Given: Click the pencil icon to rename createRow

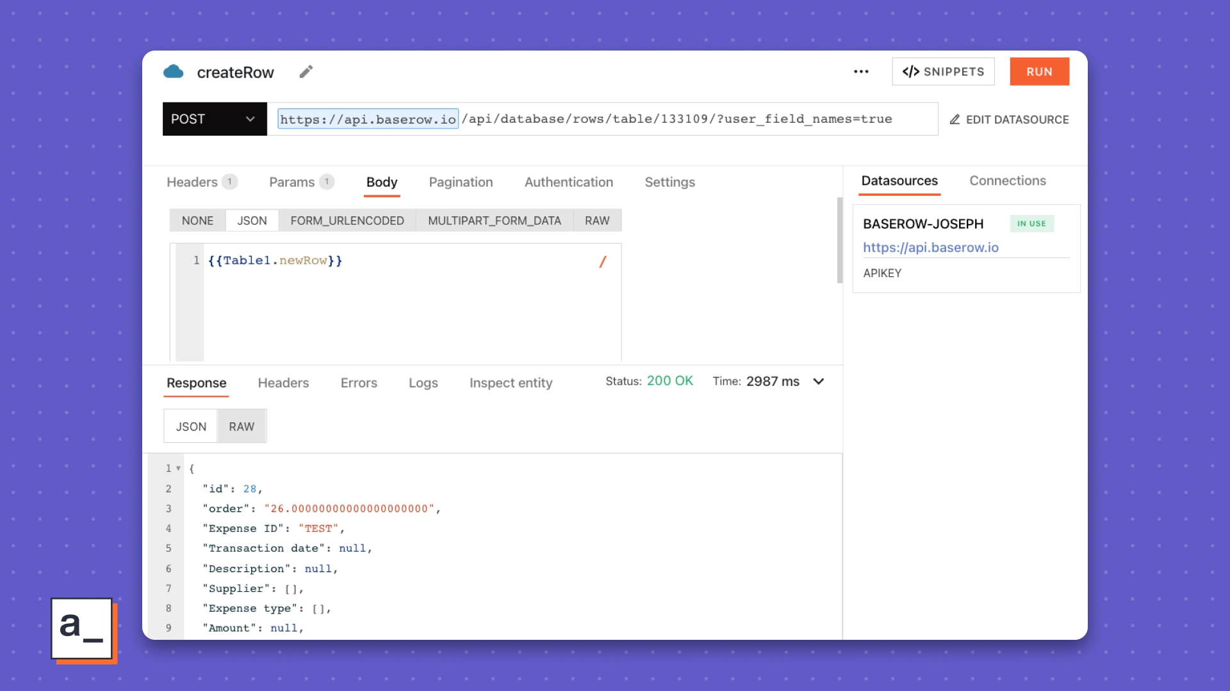Looking at the screenshot, I should coord(306,72).
